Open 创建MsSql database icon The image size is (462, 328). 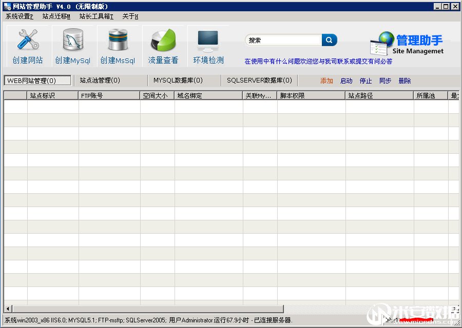118,39
